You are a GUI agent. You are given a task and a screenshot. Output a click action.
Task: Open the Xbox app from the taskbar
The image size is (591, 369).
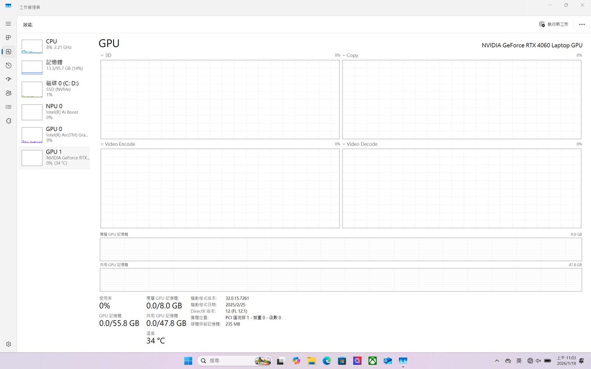pyautogui.click(x=373, y=361)
